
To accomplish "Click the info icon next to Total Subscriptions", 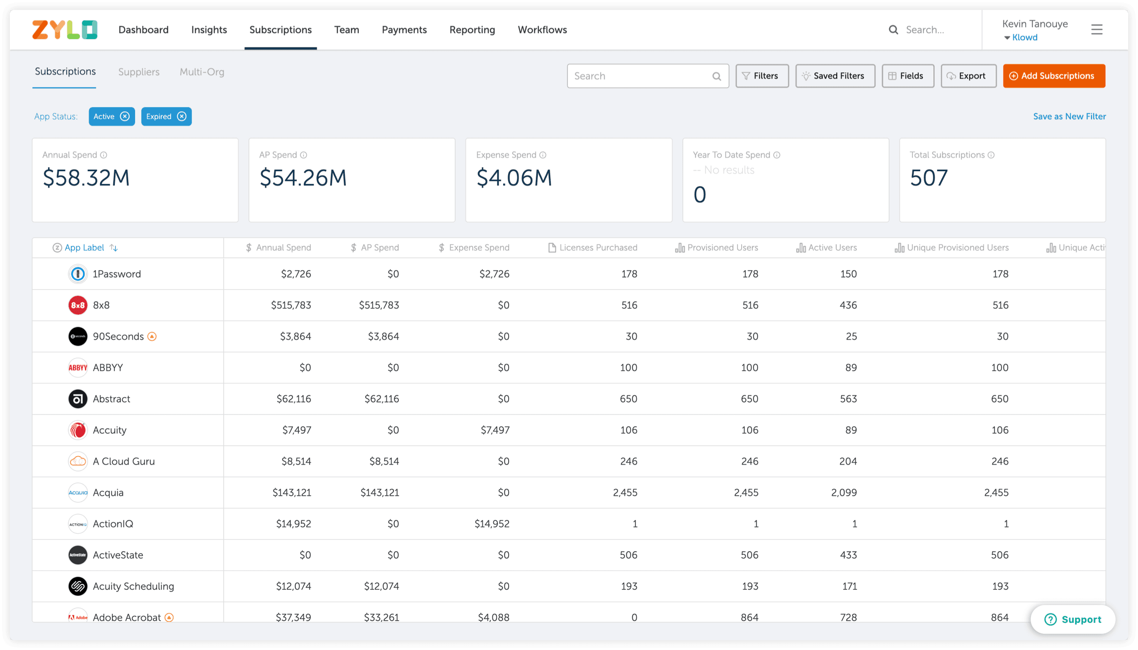I will (991, 155).
